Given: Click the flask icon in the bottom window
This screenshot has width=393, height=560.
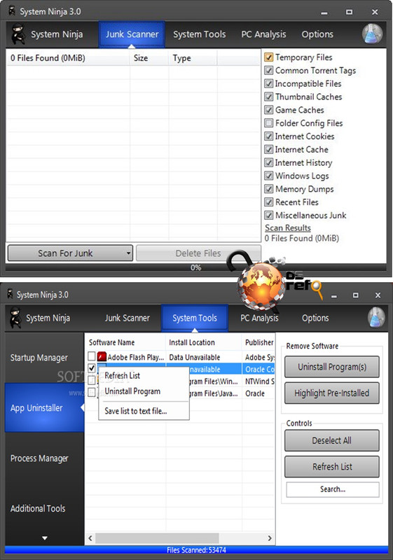Looking at the screenshot, I should [x=376, y=318].
